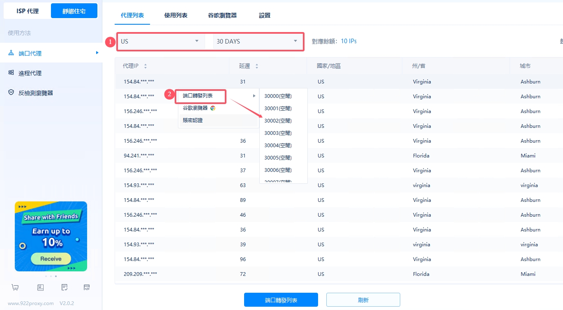Open the API code window icon

(x=86, y=287)
